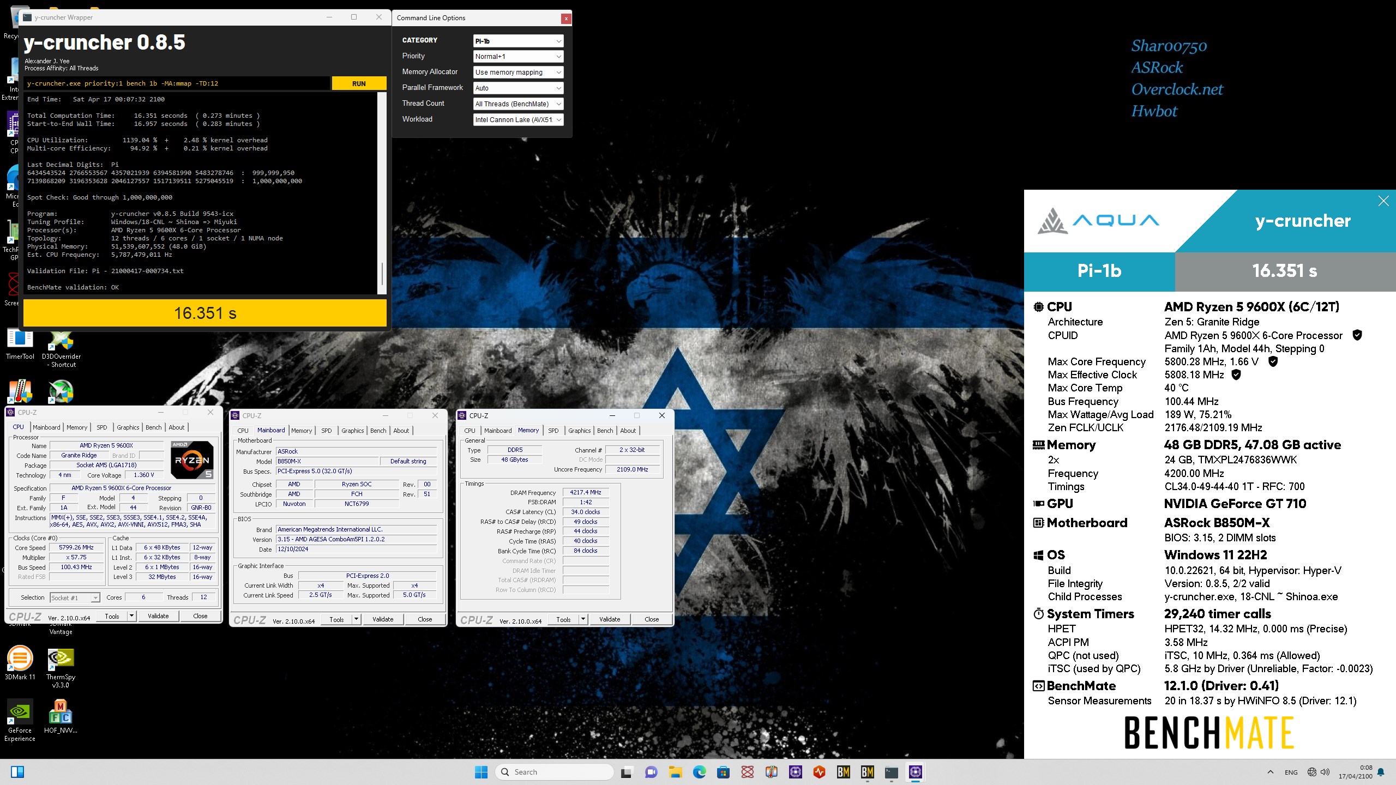The height and width of the screenshot is (785, 1396).
Task: Open About tab in Mainboard CPU-Z window
Action: coord(401,431)
